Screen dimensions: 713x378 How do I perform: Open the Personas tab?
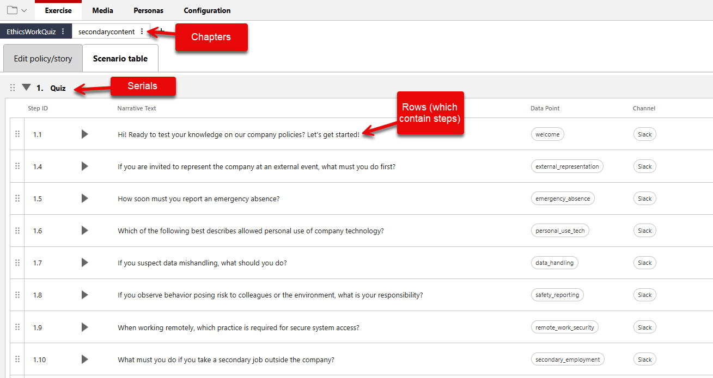tap(148, 10)
